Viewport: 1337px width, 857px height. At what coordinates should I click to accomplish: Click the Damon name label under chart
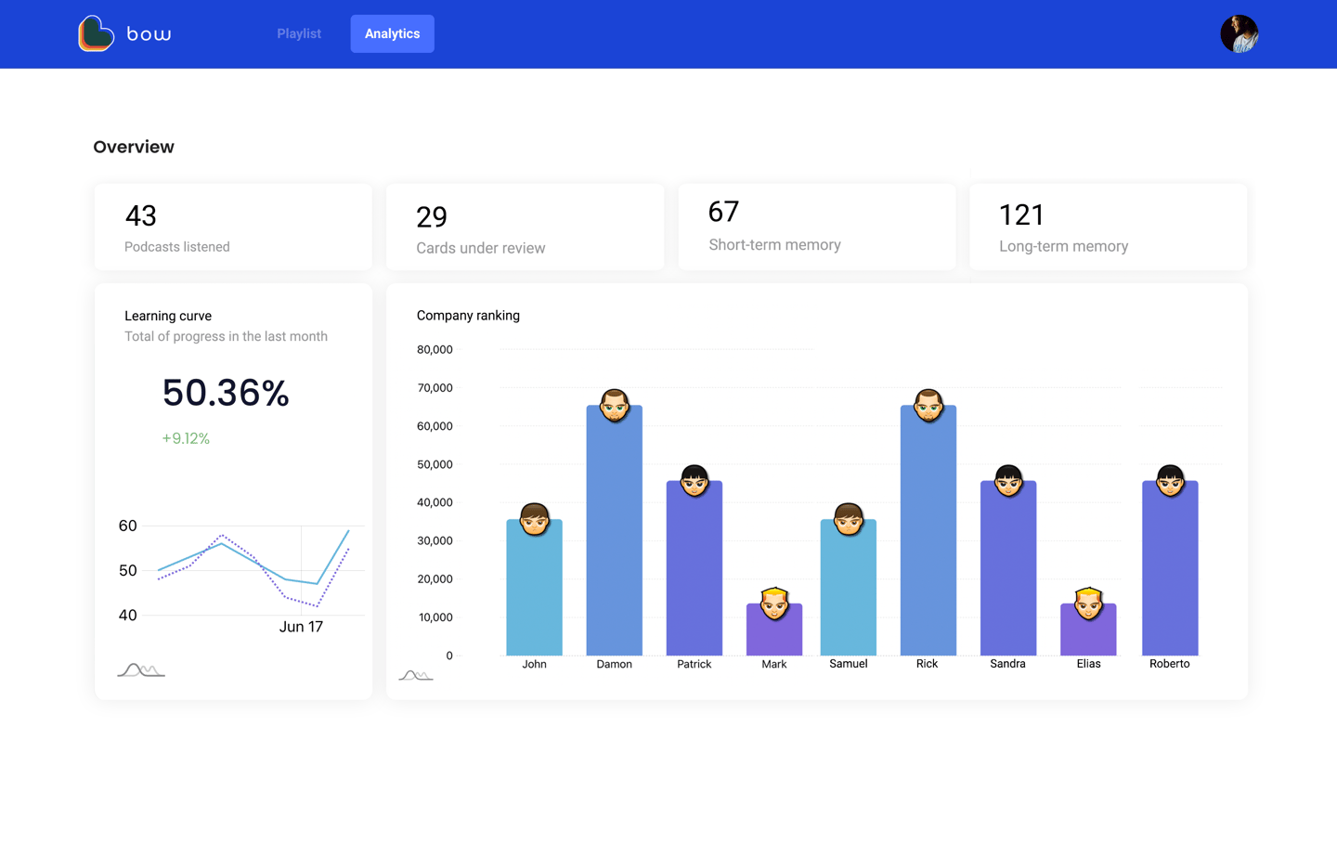pos(614,664)
